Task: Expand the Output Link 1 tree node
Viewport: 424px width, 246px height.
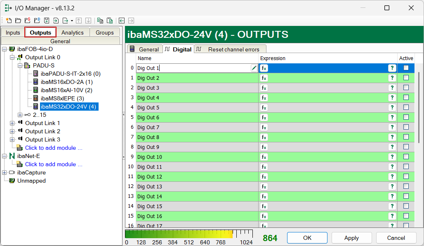Action: 12,123
